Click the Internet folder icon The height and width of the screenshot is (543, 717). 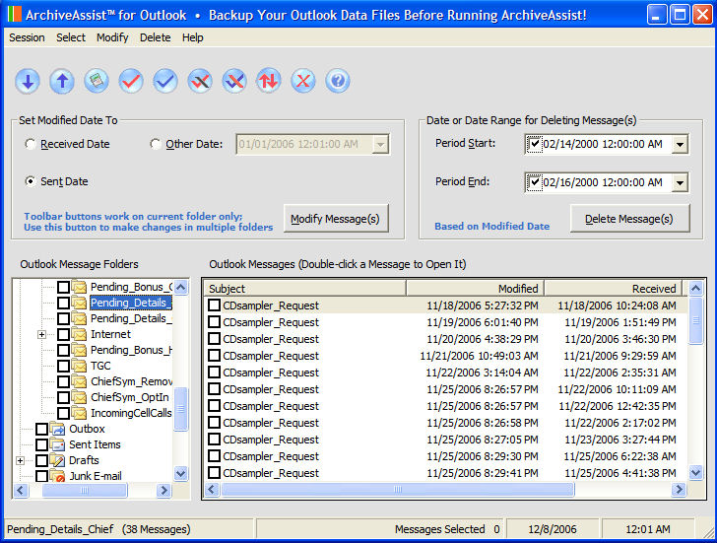(x=80, y=334)
